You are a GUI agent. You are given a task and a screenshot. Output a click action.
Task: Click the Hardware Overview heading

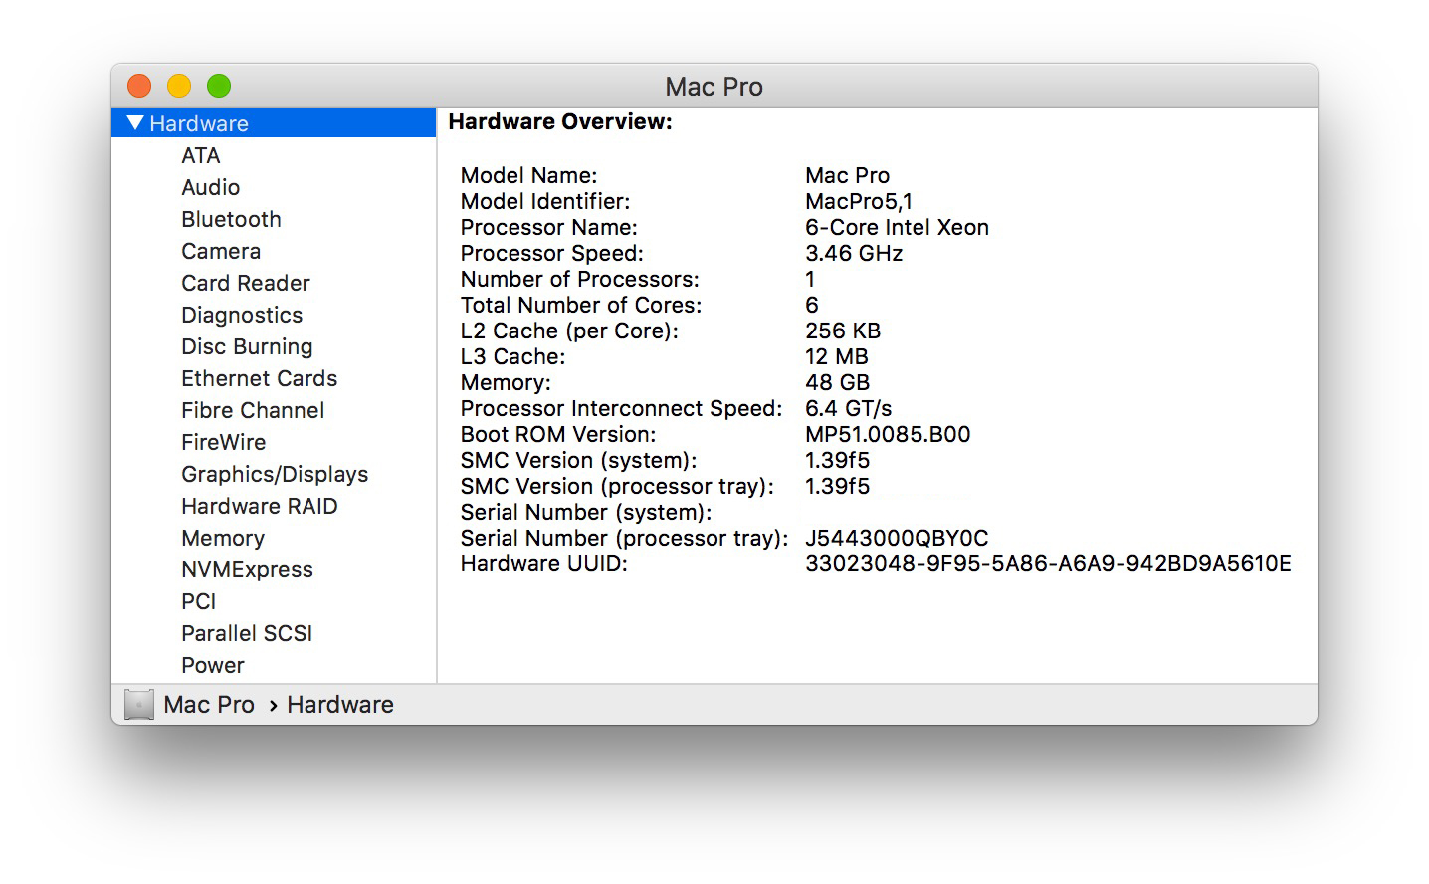click(560, 121)
